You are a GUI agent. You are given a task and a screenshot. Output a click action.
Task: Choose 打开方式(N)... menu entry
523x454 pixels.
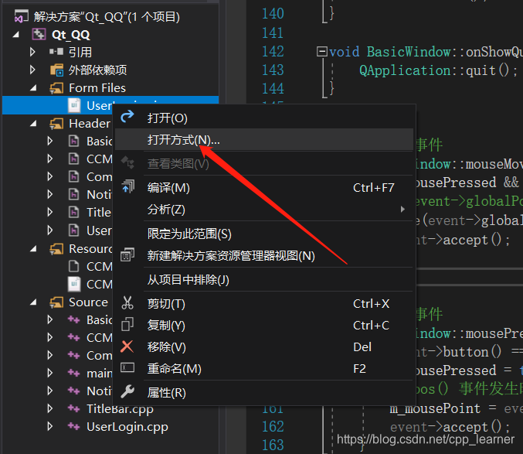[x=264, y=139]
